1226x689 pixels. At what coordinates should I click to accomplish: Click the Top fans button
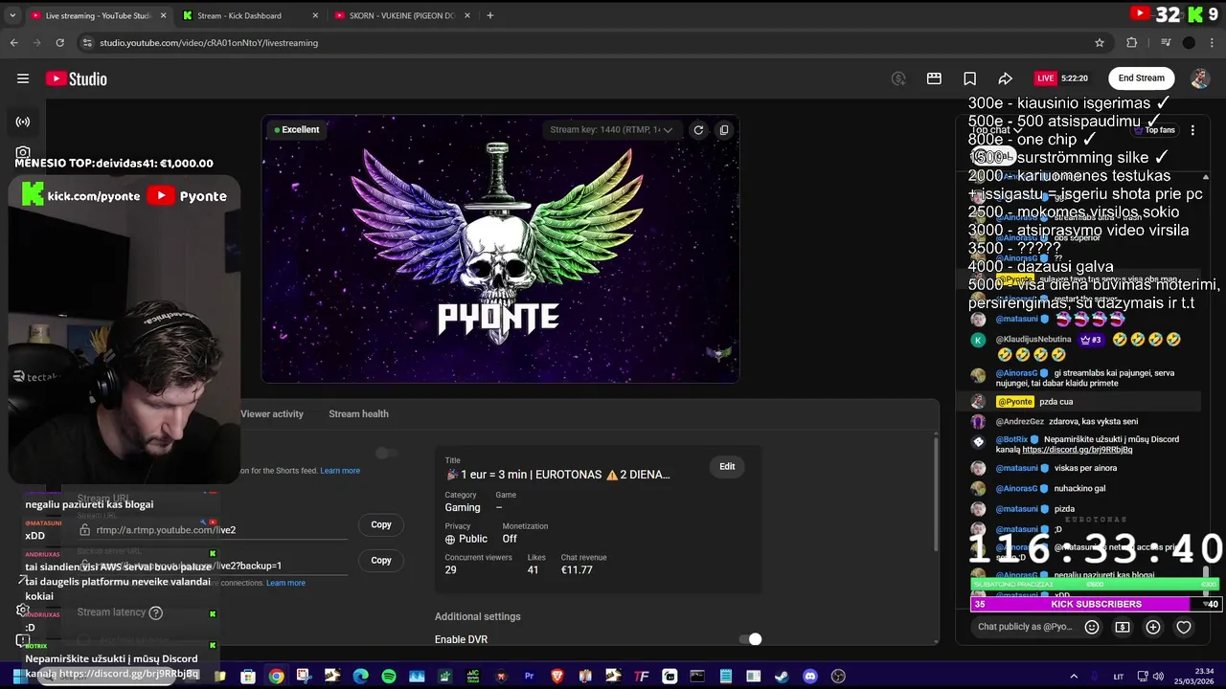(1153, 130)
